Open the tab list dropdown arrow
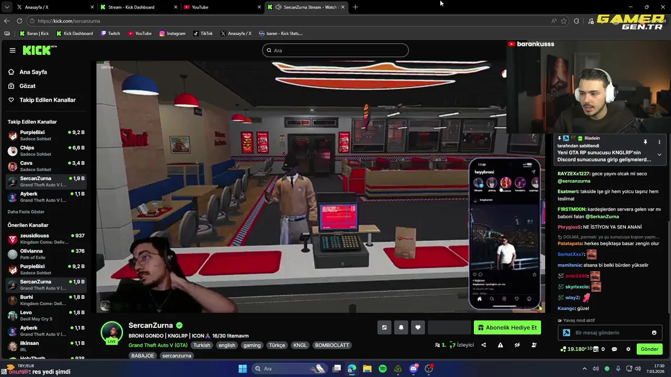 (x=7, y=7)
